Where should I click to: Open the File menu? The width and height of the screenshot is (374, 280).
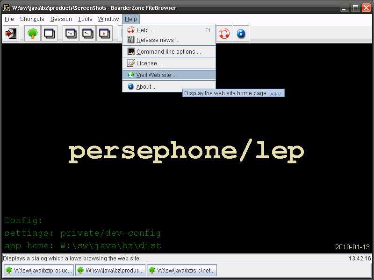9,19
